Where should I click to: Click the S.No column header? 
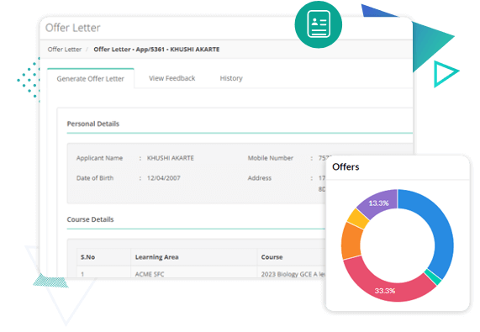coord(87,257)
